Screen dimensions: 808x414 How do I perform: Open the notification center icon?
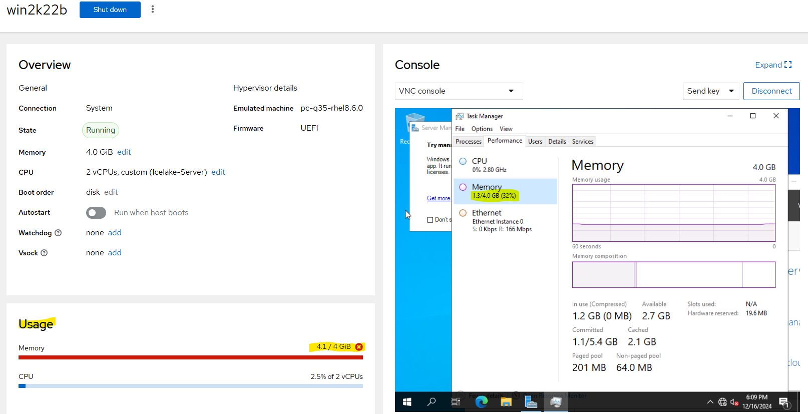click(x=784, y=402)
